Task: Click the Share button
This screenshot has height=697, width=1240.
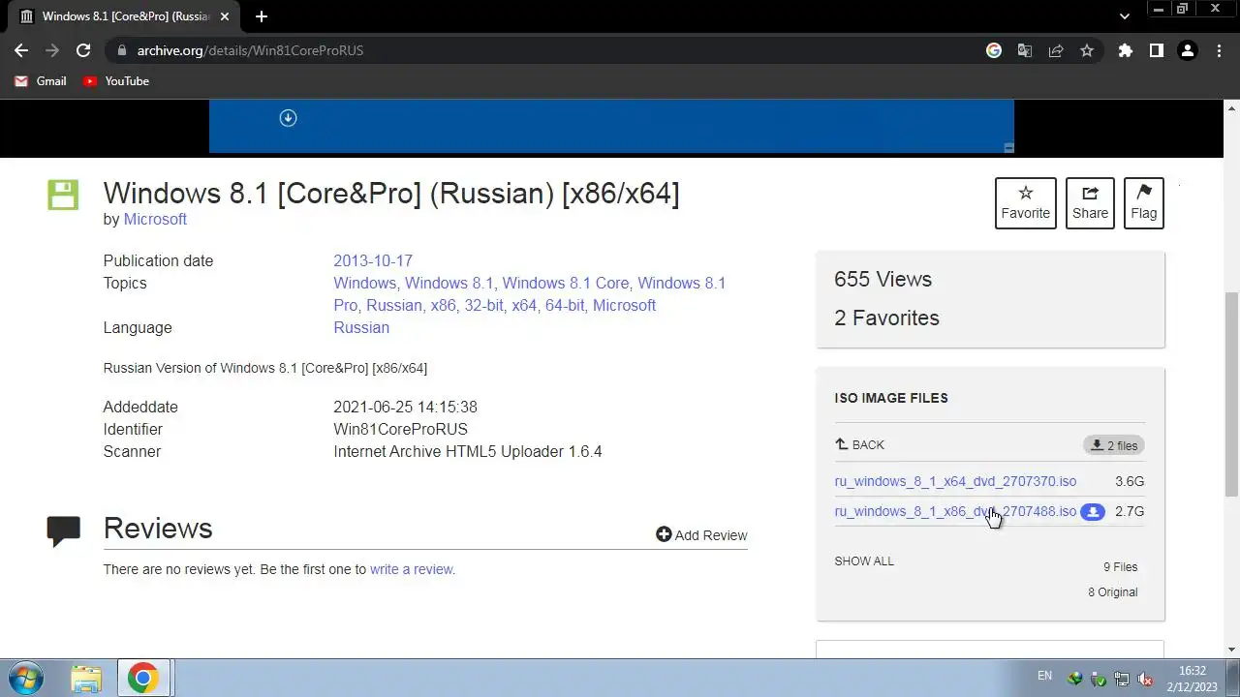Action: [x=1090, y=202]
